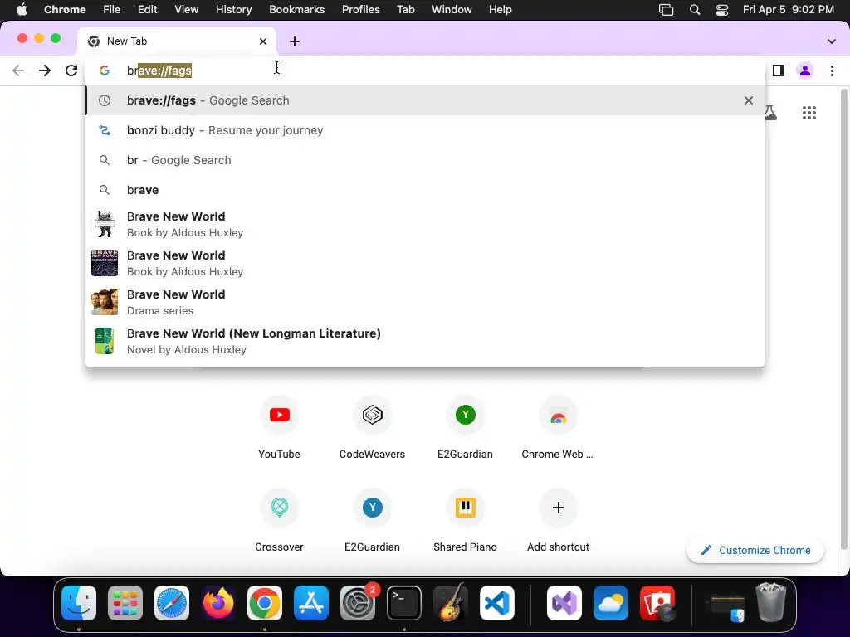
Task: Open the tab search chevron
Action: [x=832, y=41]
